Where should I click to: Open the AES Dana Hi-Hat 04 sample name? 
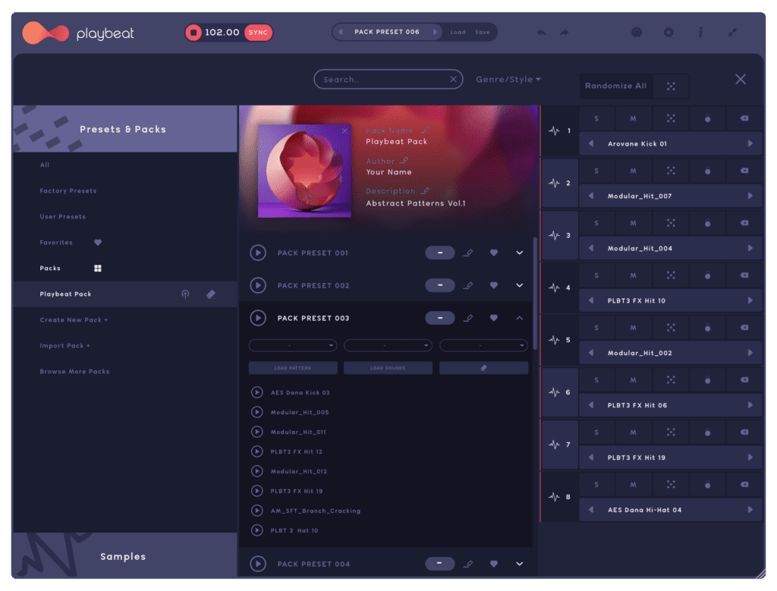tap(645, 510)
